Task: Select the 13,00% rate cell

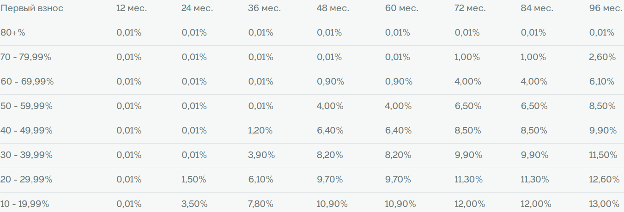Action: pyautogui.click(x=604, y=204)
